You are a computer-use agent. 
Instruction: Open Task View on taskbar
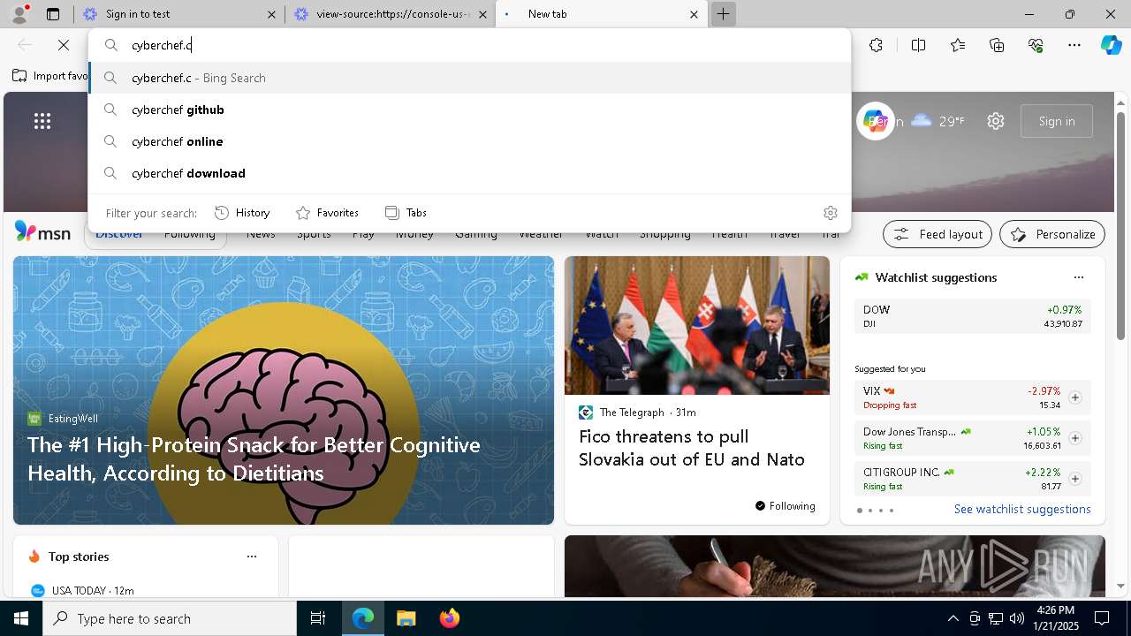(318, 618)
